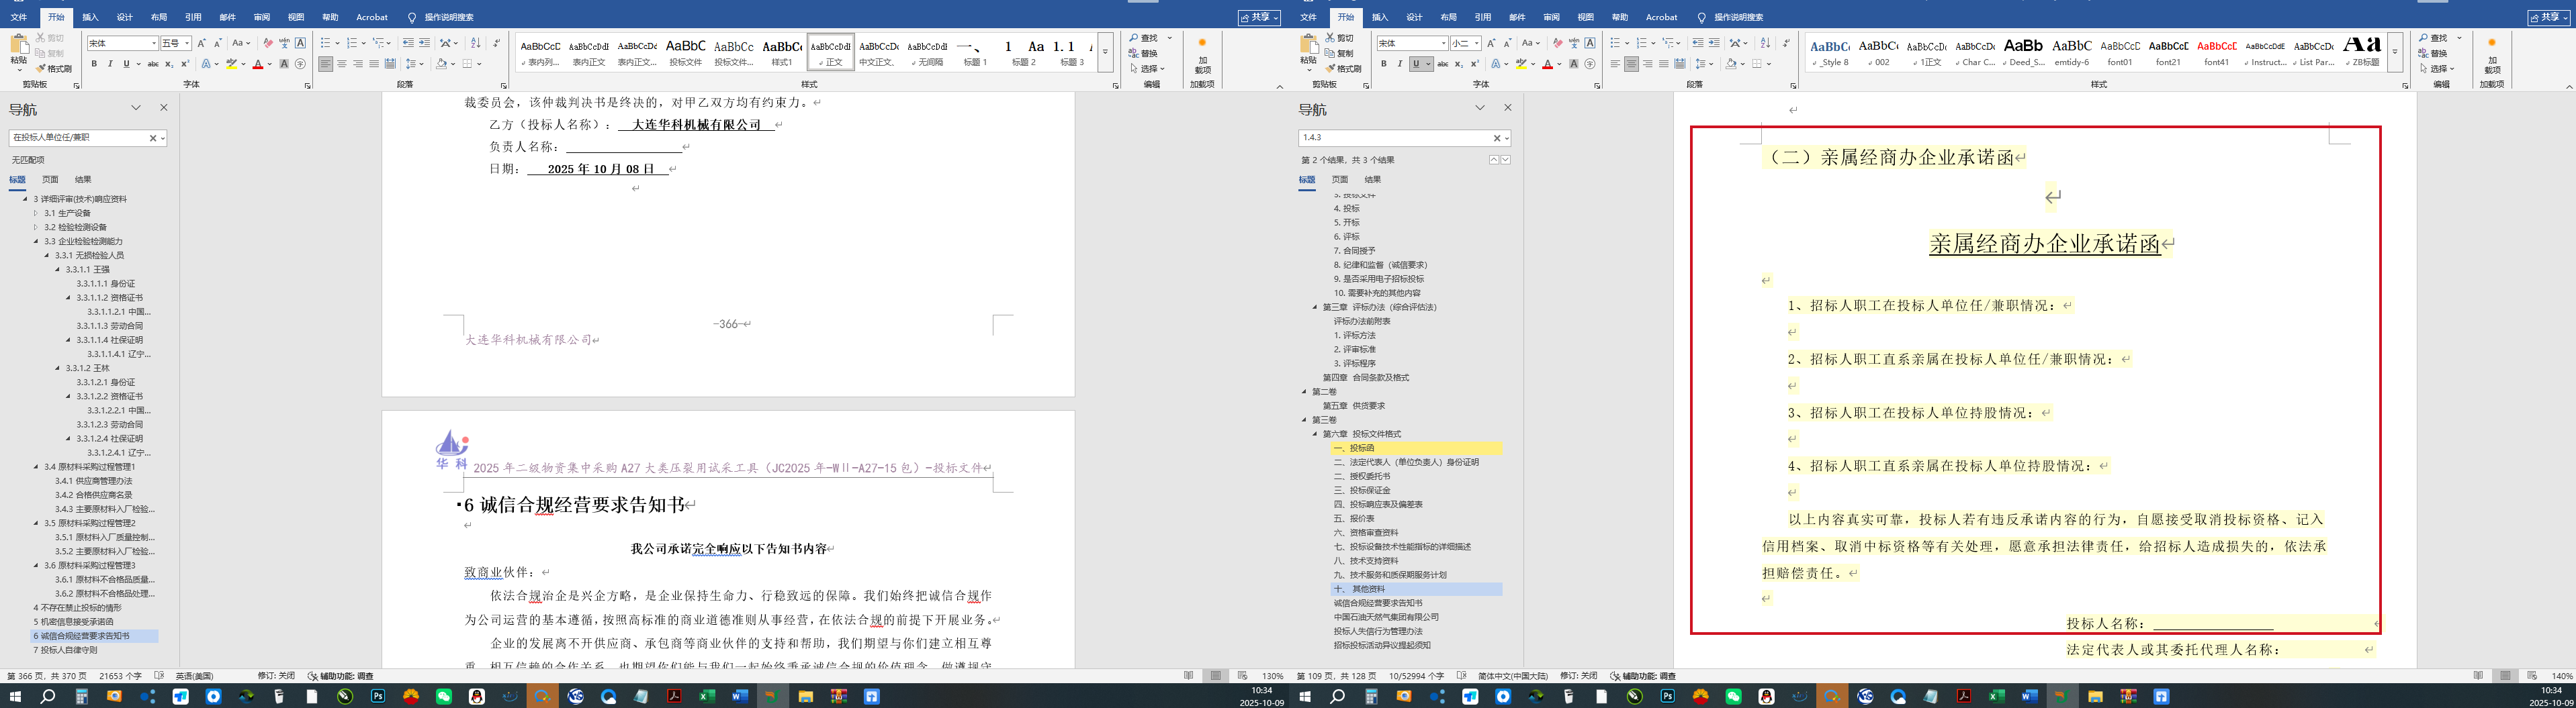
Task: Toggle Subscript in the right Word window
Action: [x=1458, y=64]
